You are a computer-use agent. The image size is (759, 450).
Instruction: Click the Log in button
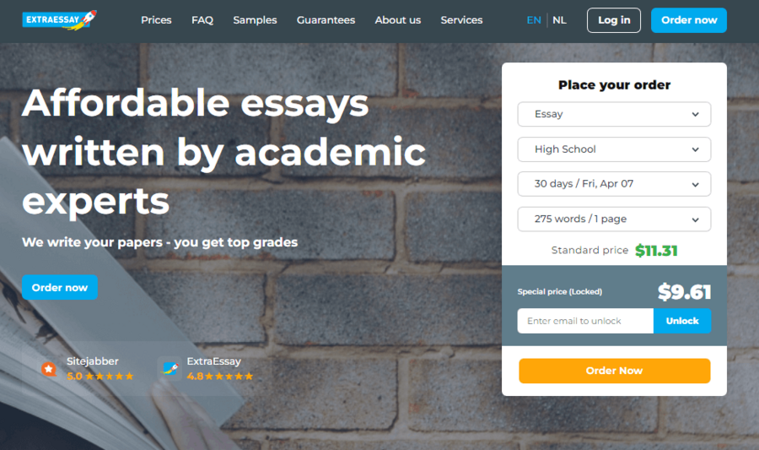(x=614, y=20)
